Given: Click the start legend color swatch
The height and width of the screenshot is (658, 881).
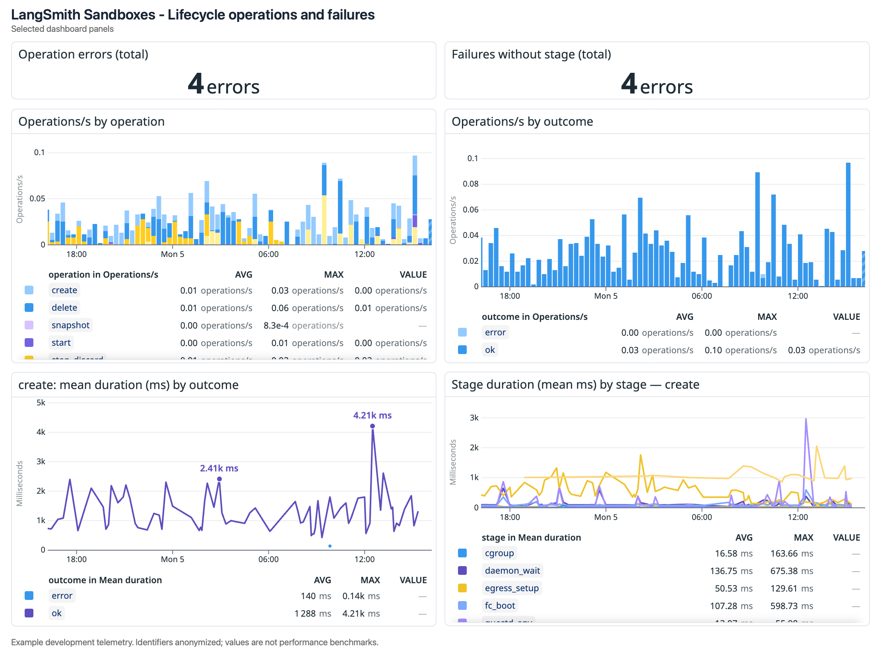Looking at the screenshot, I should [29, 343].
